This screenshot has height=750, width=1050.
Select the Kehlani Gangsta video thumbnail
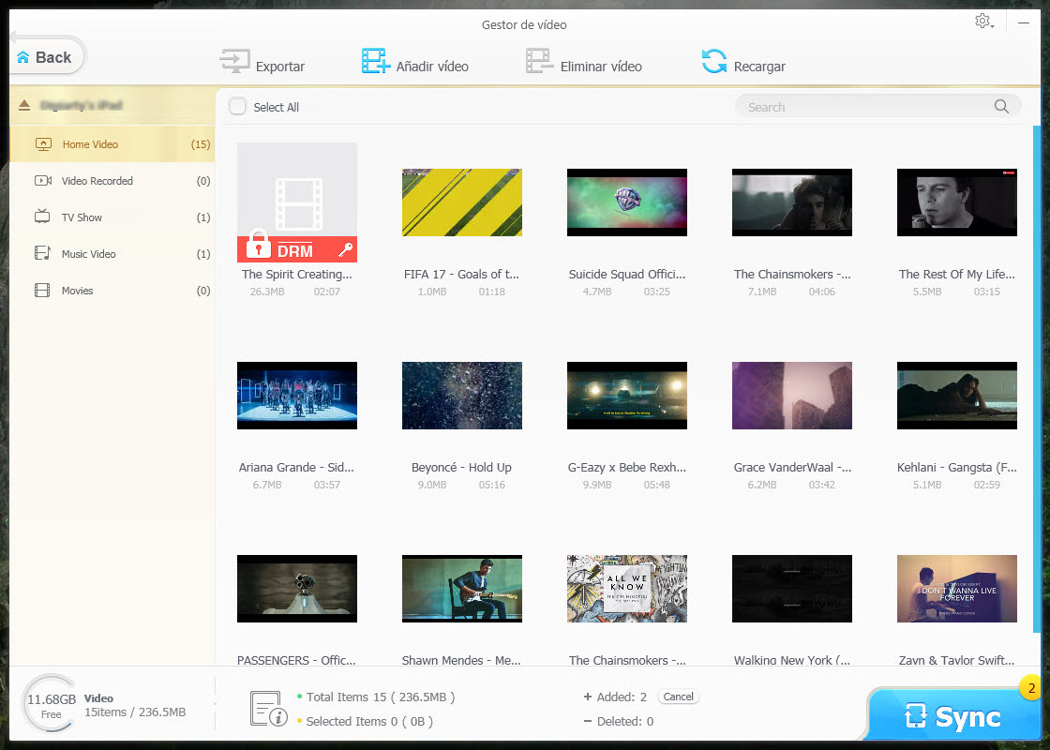957,396
